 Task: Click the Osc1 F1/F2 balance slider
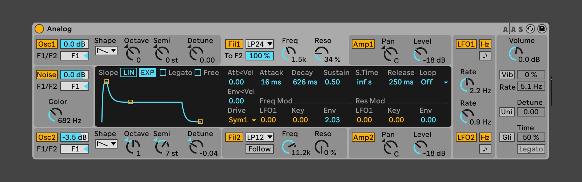tap(75, 56)
